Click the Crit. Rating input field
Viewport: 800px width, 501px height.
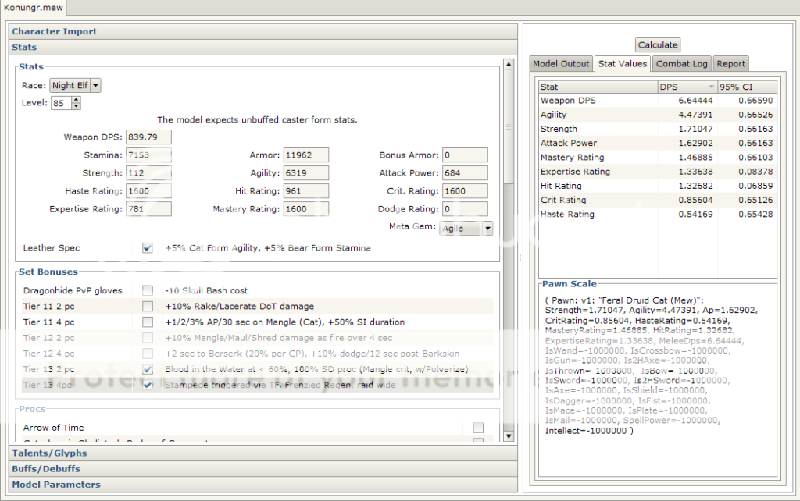tap(465, 191)
